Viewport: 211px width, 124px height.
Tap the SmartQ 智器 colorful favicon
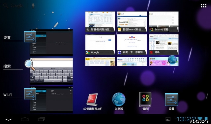point(151,30)
